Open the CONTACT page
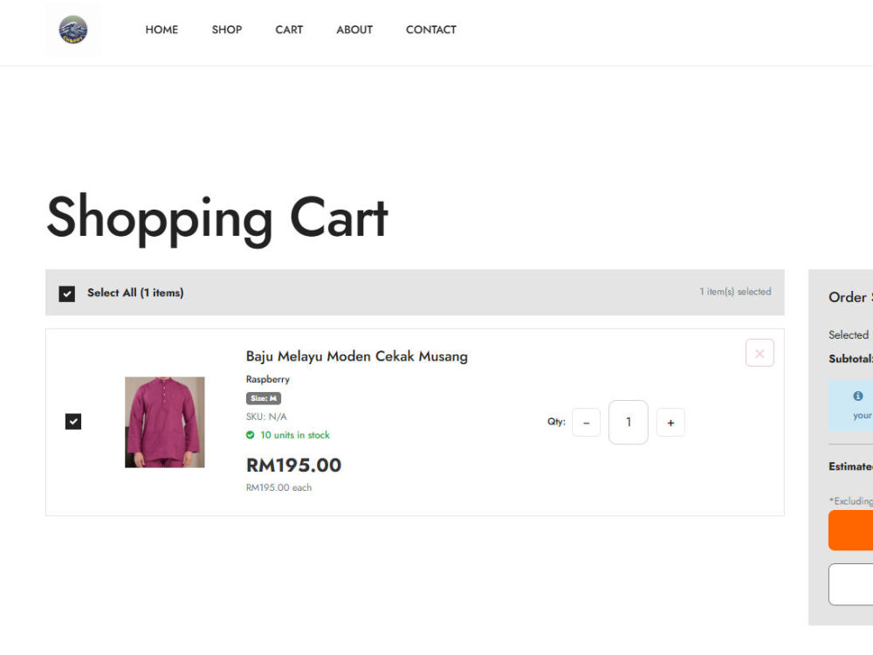Image resolution: width=873 pixels, height=655 pixels. [431, 30]
